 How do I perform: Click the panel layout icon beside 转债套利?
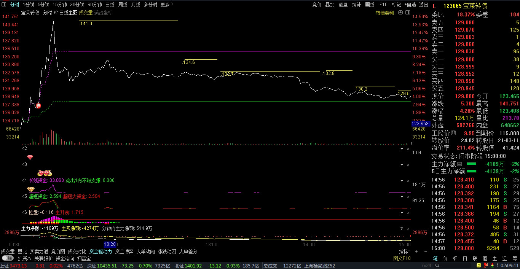point(408,13)
